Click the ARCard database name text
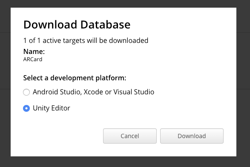The height and width of the screenshot is (167, 250). (x=33, y=59)
